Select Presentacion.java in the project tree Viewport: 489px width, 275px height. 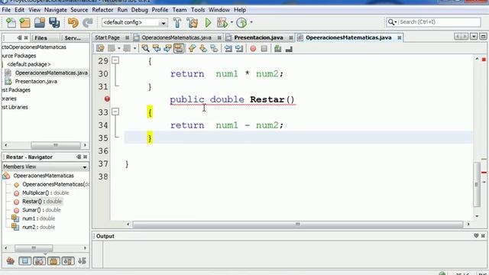coord(36,82)
